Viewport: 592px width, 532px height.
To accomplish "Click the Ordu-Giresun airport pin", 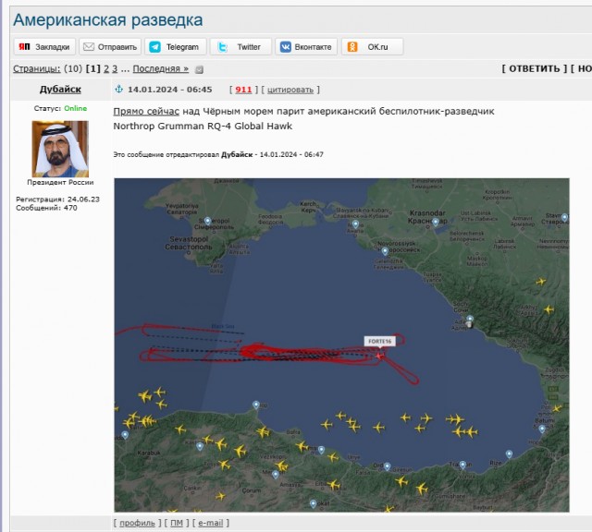I will (387, 466).
